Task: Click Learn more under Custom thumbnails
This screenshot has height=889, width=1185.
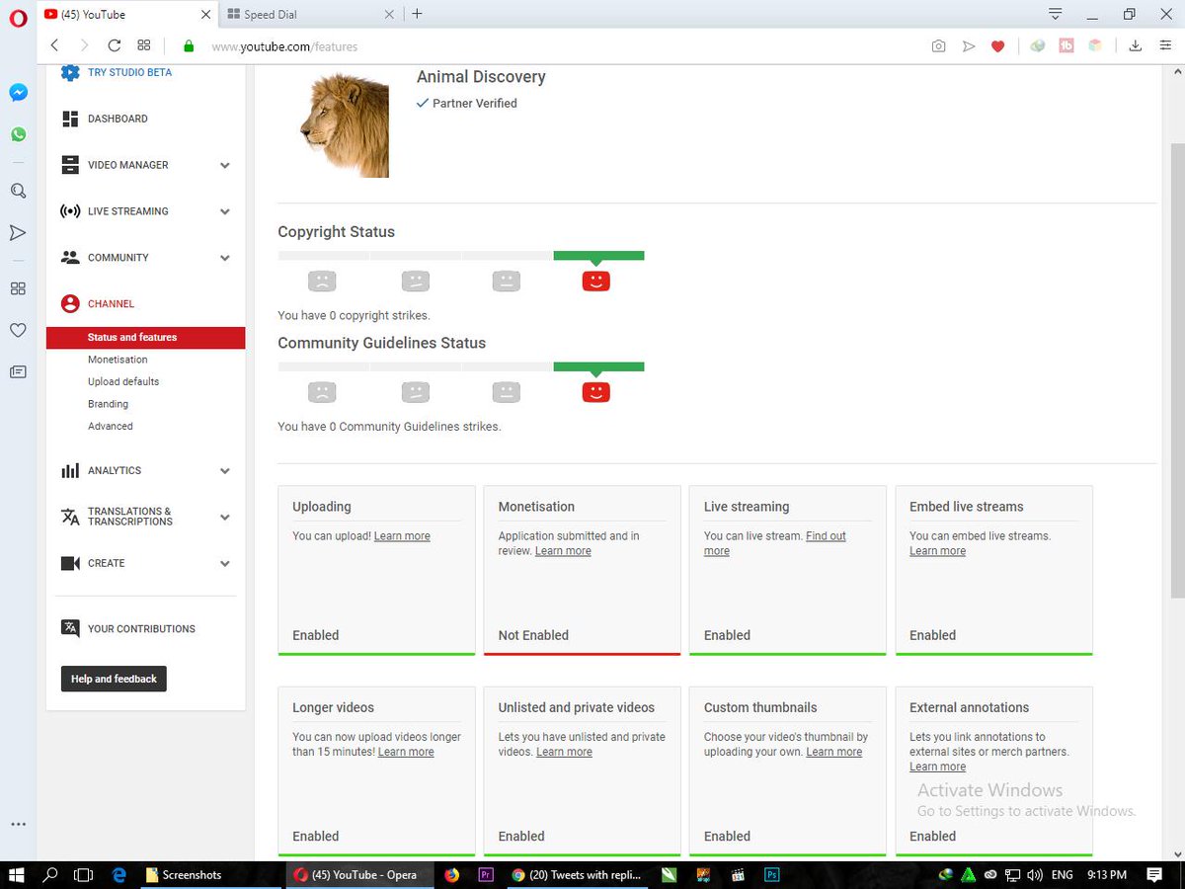Action: [833, 752]
